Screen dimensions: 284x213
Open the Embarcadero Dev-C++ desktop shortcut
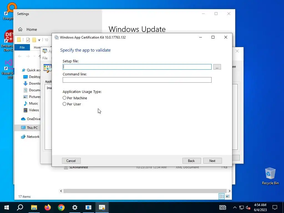7,41
